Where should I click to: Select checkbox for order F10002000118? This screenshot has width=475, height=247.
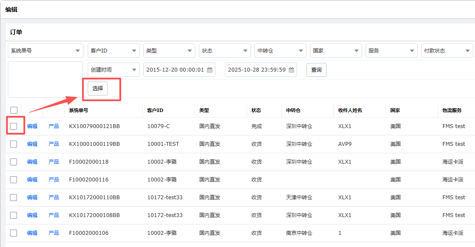(x=13, y=162)
